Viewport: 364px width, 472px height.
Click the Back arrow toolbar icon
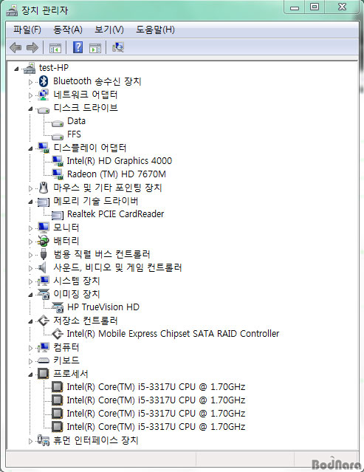[16, 47]
